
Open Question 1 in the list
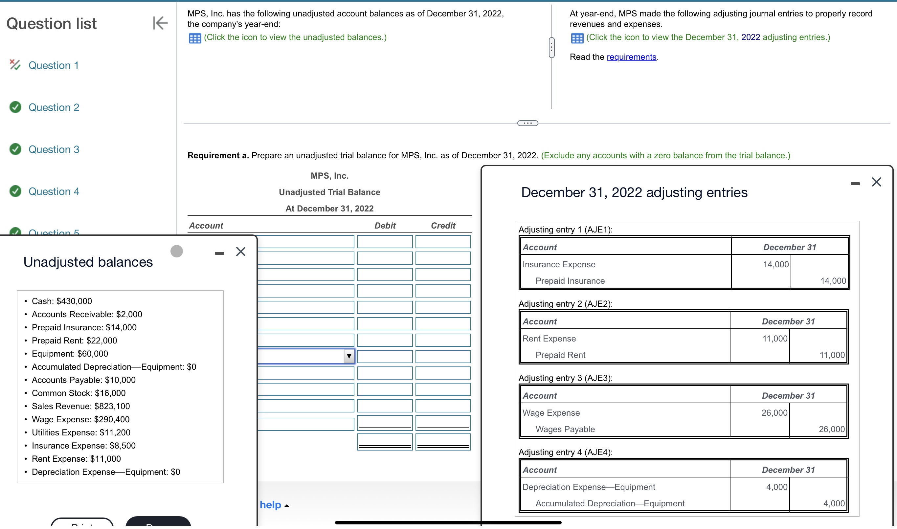coord(54,66)
